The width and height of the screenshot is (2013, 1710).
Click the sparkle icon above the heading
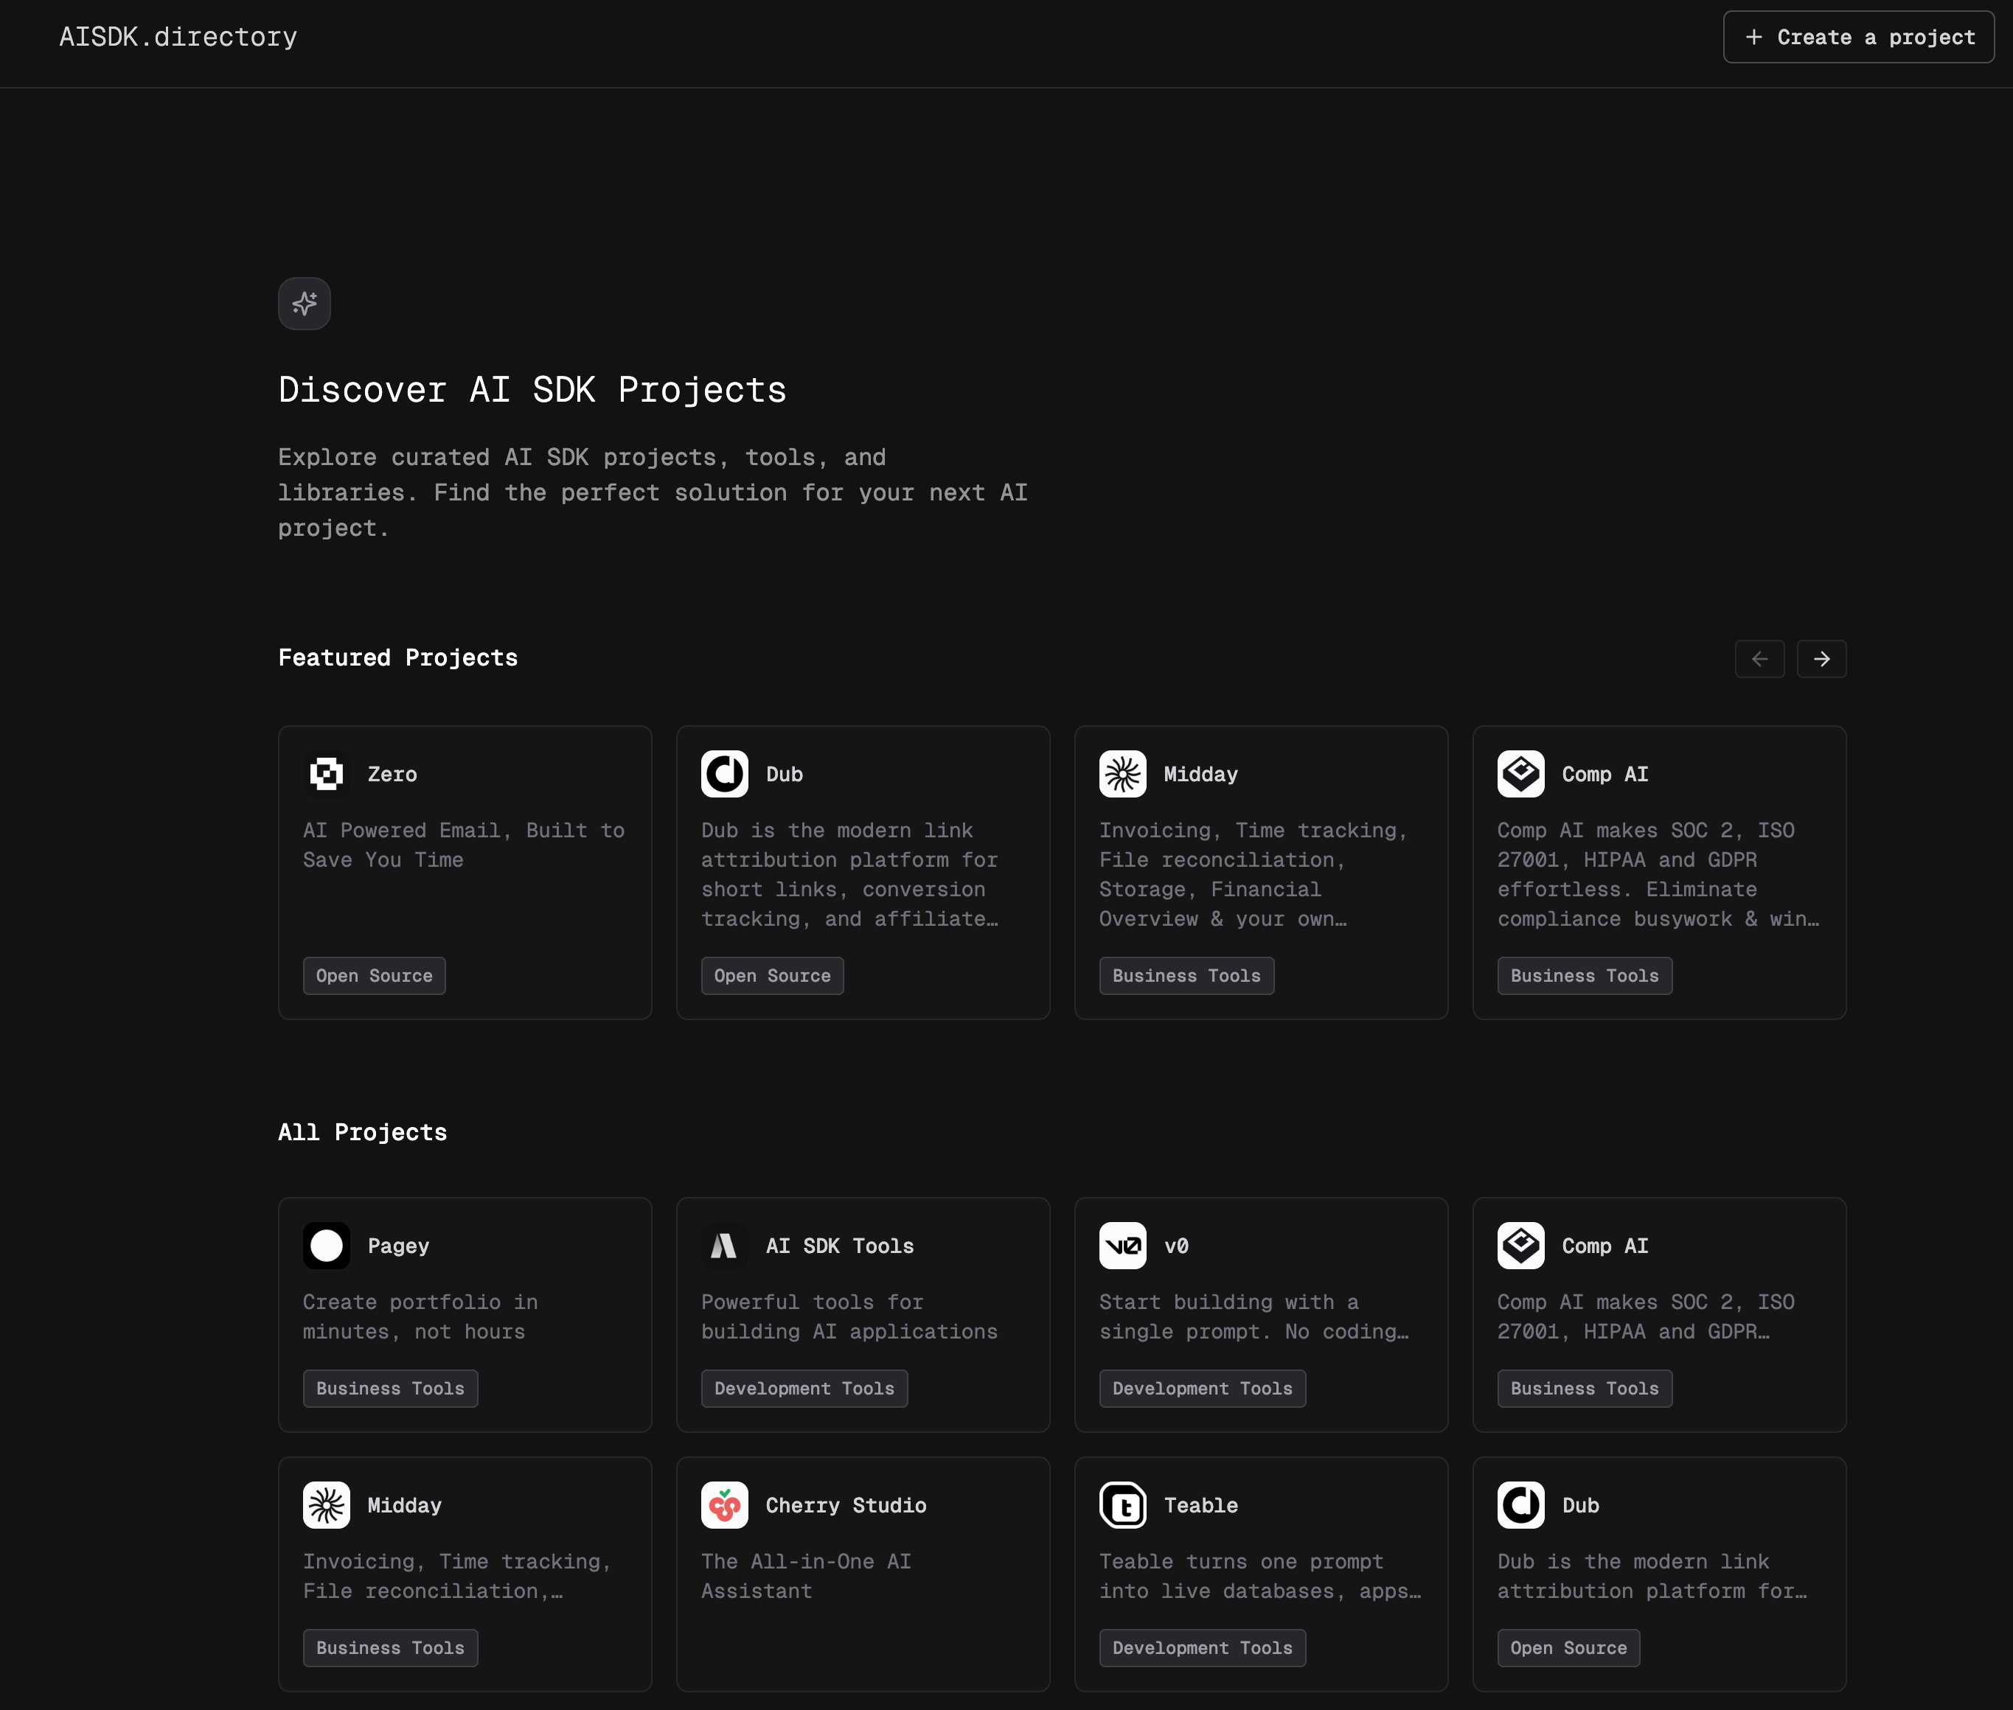point(304,304)
